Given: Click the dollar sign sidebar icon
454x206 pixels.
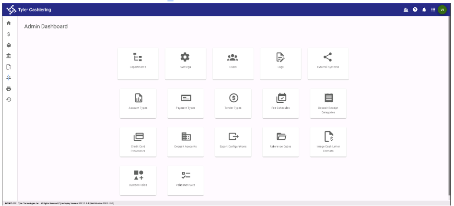Looking at the screenshot, I should pos(9,34).
